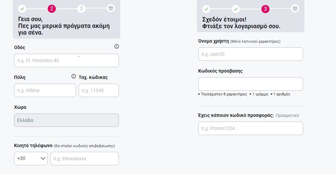Select active step 2 circle in left stepper

[52, 9]
